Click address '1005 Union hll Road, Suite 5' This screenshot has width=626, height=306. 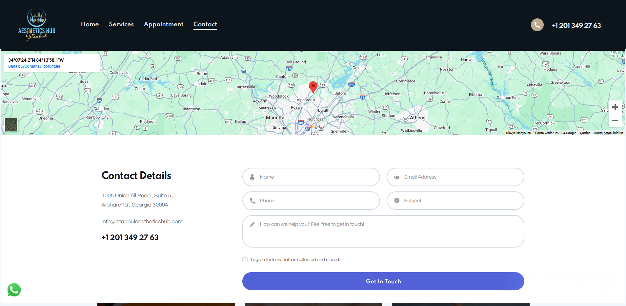(137, 196)
